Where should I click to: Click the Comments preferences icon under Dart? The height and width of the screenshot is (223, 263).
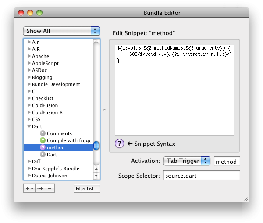pos(43,133)
